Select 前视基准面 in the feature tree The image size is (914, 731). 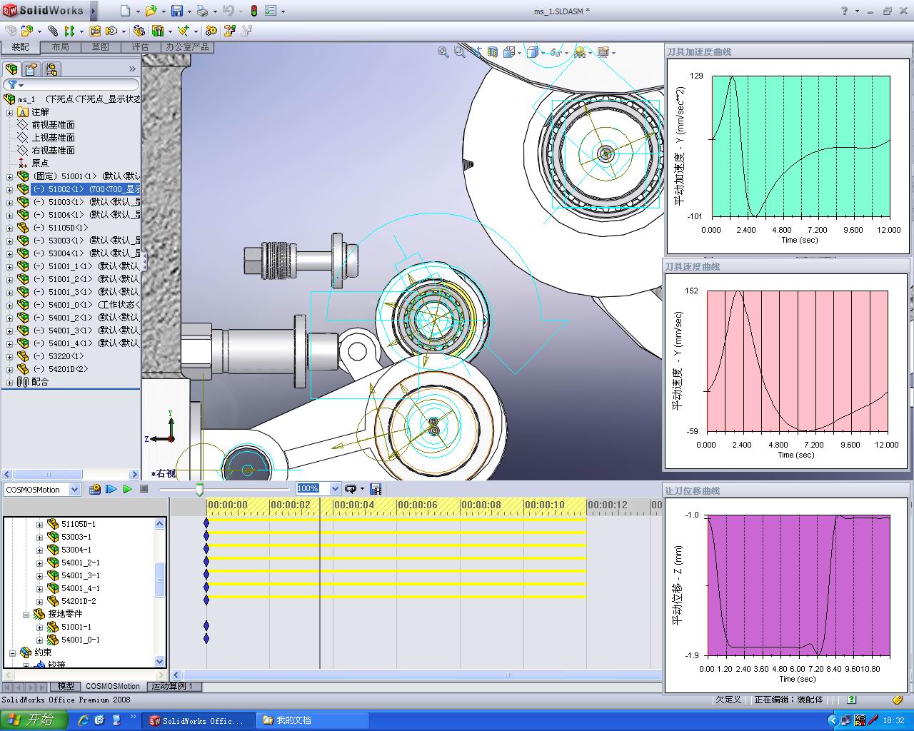pos(53,125)
